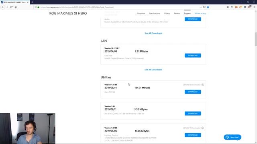Click See All Downloads under LAN
257x144 pixels.
[x=153, y=70]
